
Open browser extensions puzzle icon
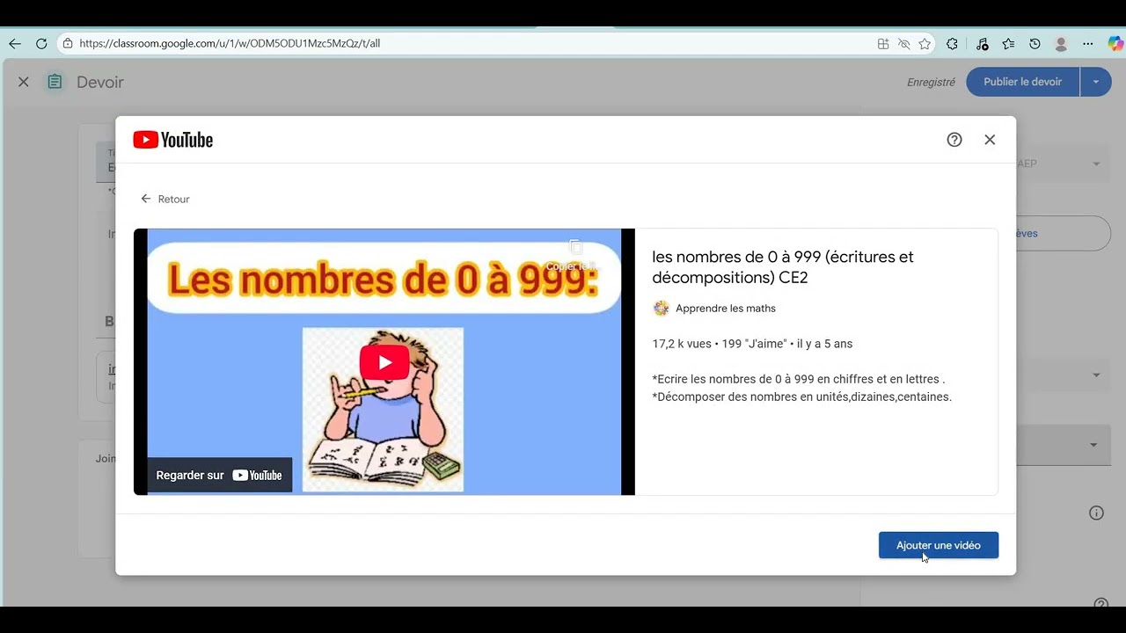[952, 43]
